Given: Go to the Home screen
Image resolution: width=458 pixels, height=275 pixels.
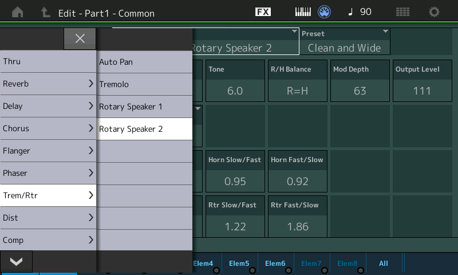Looking at the screenshot, I should coord(18,12).
